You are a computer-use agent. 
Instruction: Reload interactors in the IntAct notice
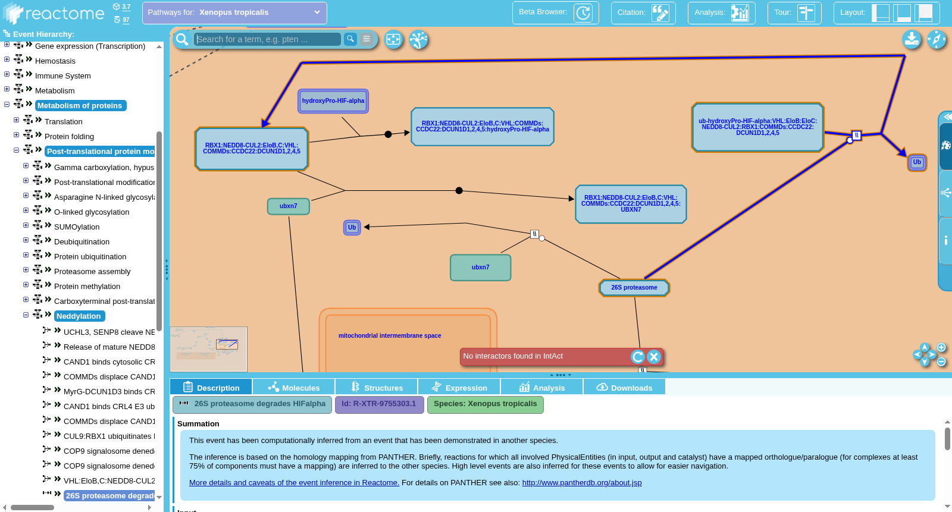pyautogui.click(x=638, y=357)
